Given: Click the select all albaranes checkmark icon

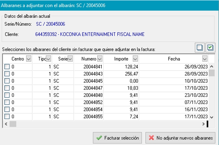Looking at the screenshot, I should click(x=210, y=47).
